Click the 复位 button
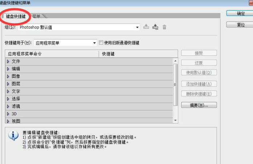This screenshot has height=164, width=253. [x=240, y=25]
